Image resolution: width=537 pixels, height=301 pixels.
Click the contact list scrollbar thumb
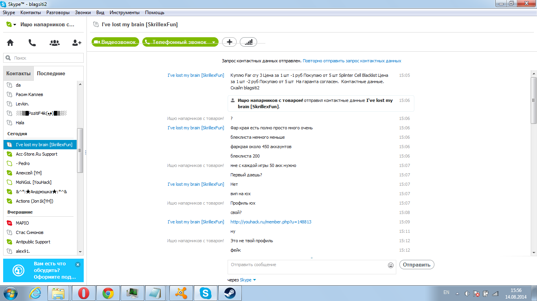[x=80, y=150]
